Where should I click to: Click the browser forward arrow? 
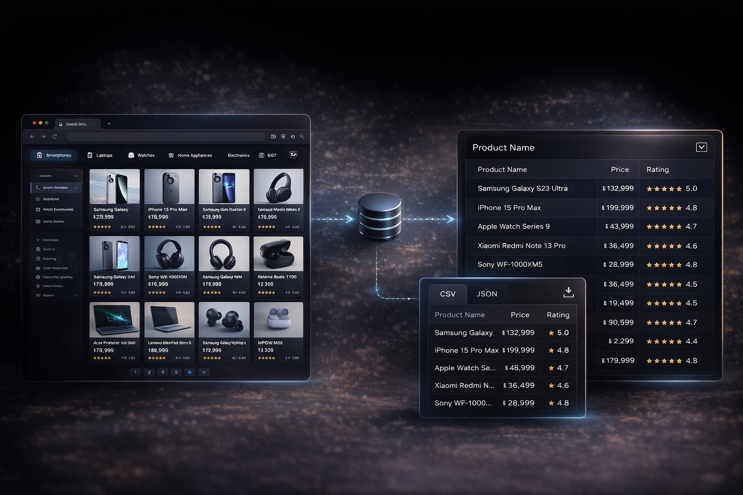[x=44, y=137]
